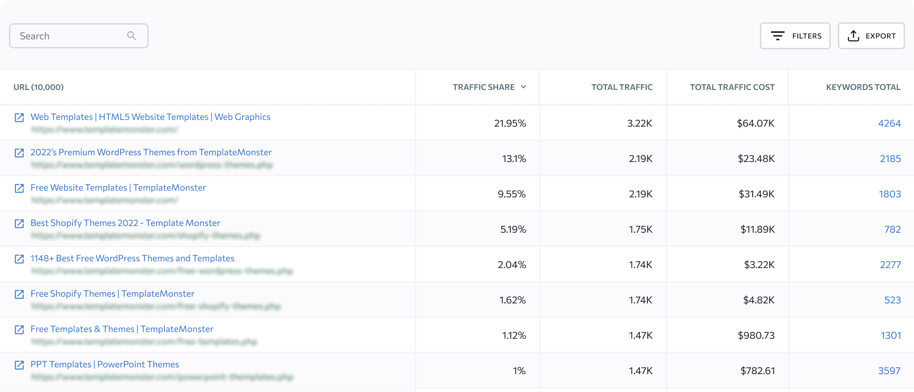Toggle Traffic Share sort chevron
The height and width of the screenshot is (392, 914).
click(x=523, y=87)
